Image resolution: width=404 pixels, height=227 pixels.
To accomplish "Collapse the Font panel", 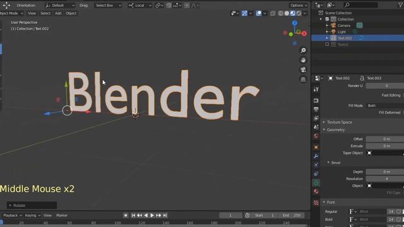I will point(331,202).
